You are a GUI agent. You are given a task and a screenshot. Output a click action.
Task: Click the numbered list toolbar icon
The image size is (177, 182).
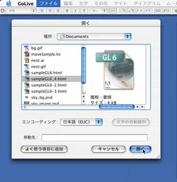(x=123, y=11)
